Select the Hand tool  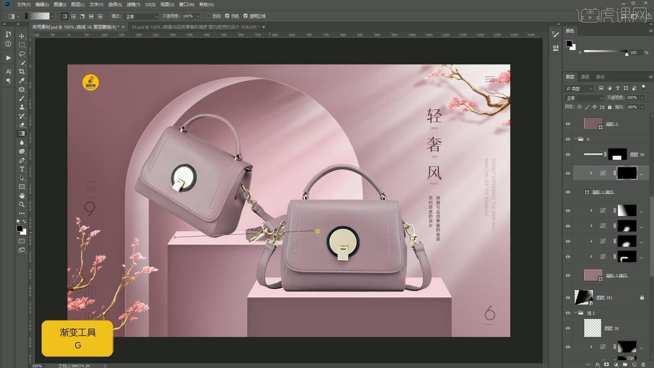22,196
